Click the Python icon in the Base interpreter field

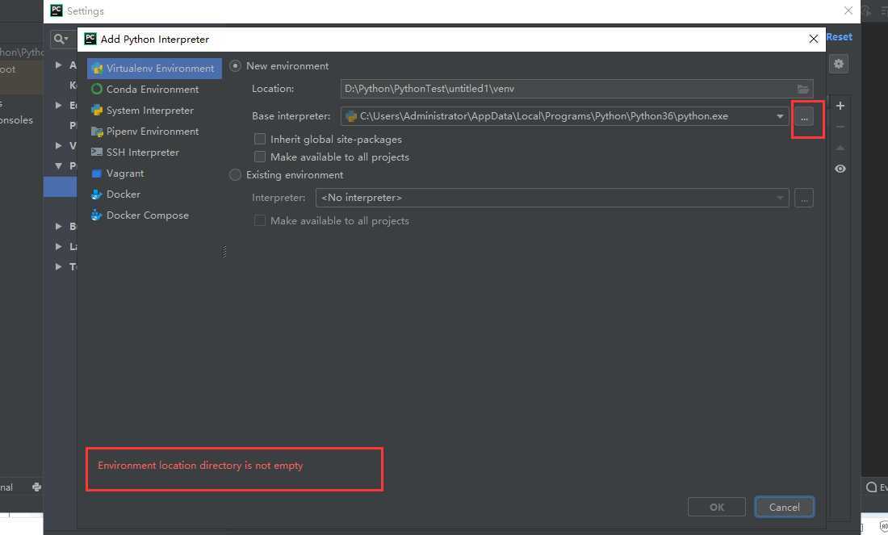pos(351,117)
